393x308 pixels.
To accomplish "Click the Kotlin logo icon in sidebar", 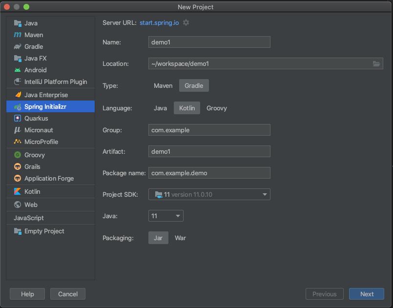I will coord(18,191).
